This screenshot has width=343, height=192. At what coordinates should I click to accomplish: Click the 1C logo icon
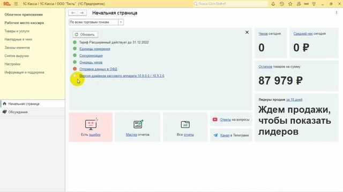click(7, 4)
